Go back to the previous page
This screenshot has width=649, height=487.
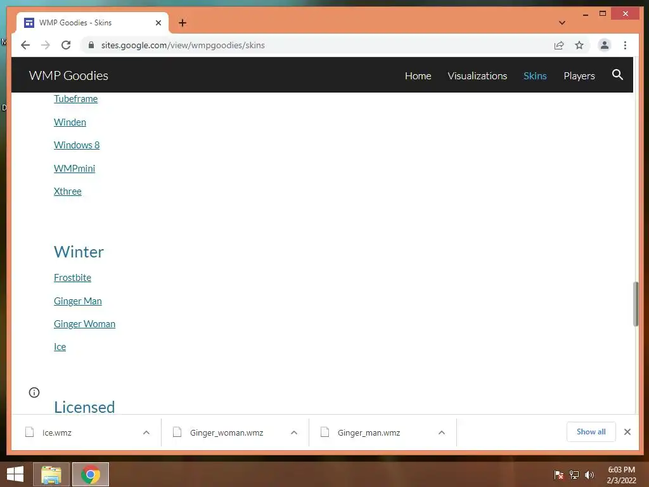pos(25,45)
